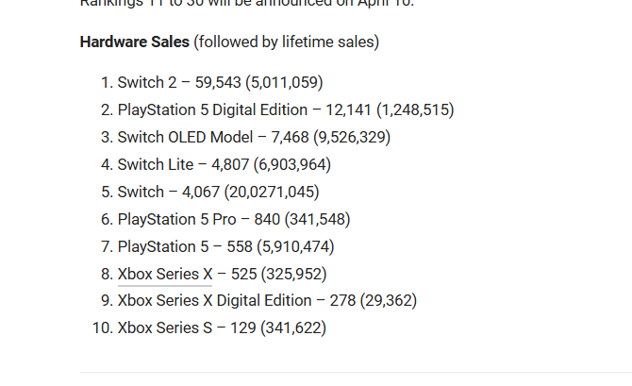Open the underlined Xbox Series X link

click(x=165, y=275)
